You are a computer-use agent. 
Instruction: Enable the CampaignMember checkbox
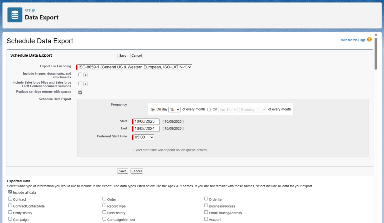click(x=104, y=219)
